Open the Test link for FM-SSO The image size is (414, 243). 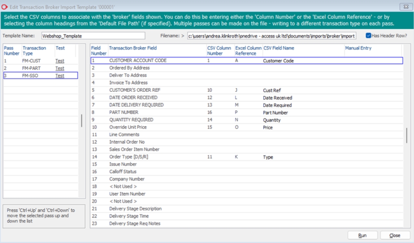[60, 75]
